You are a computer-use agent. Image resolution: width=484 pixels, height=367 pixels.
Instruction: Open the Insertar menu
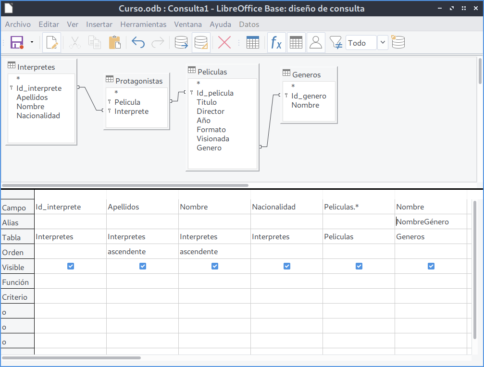pos(99,24)
